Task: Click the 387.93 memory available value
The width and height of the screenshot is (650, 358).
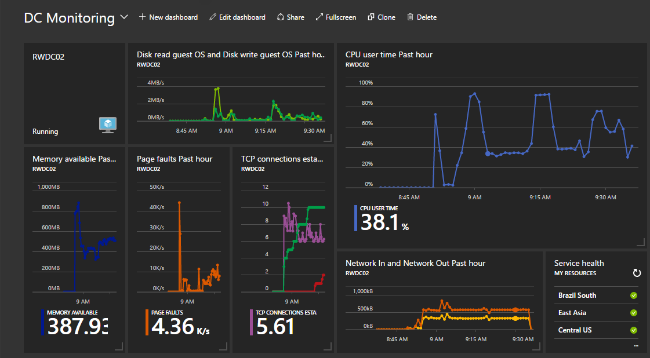Action: point(78,327)
